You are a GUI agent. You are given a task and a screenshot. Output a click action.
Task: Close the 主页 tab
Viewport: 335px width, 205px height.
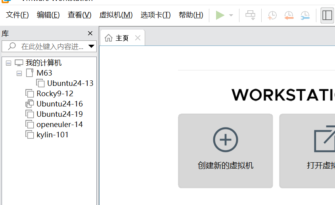[138, 38]
